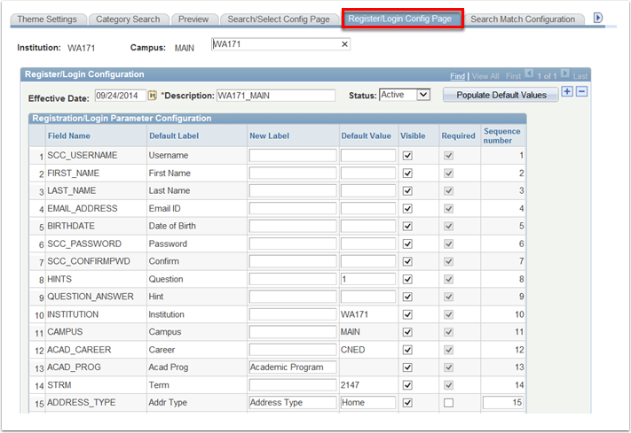Click the Effective Date field 09/24/2014
631x433 pixels.
click(x=121, y=96)
